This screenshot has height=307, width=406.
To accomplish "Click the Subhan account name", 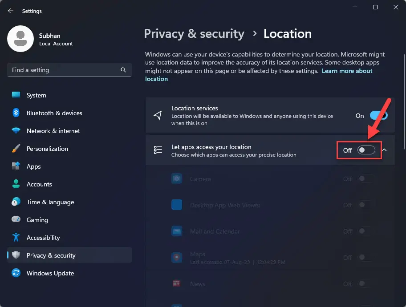I will [50, 36].
